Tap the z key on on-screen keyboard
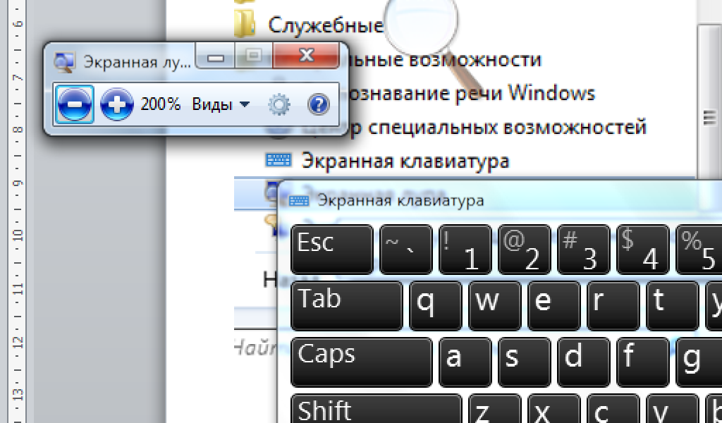722x423 pixels. 494,409
